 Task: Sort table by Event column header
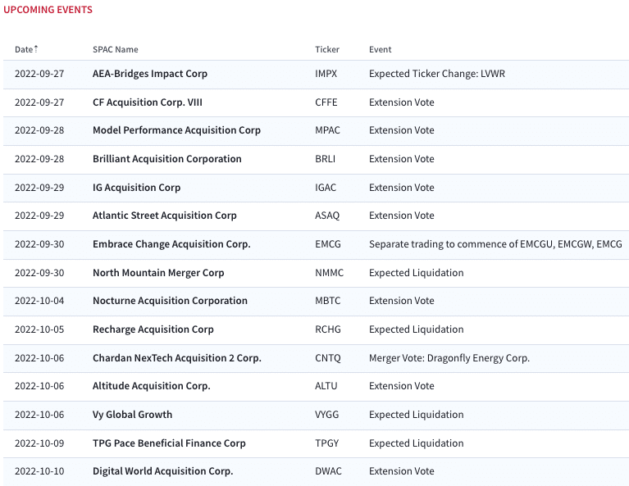click(380, 49)
